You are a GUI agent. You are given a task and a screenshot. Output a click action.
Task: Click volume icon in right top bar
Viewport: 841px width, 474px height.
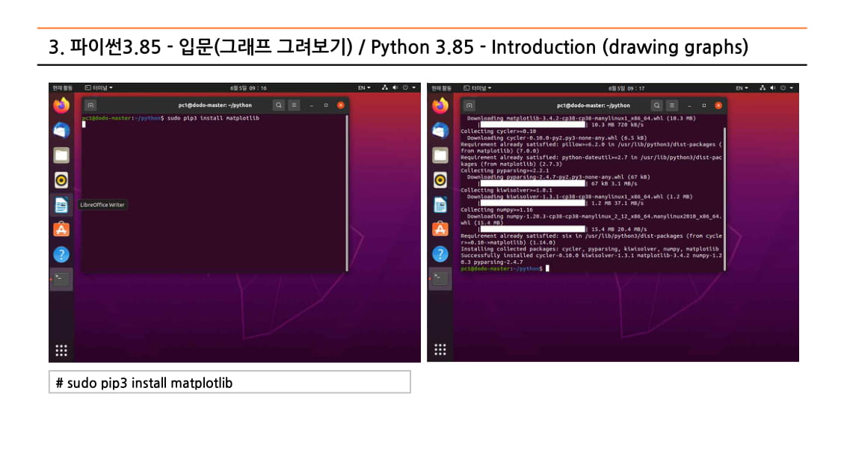(x=773, y=88)
